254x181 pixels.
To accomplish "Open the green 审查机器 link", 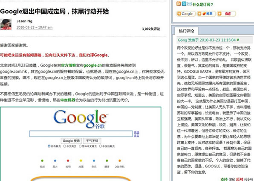I will (68, 100).
